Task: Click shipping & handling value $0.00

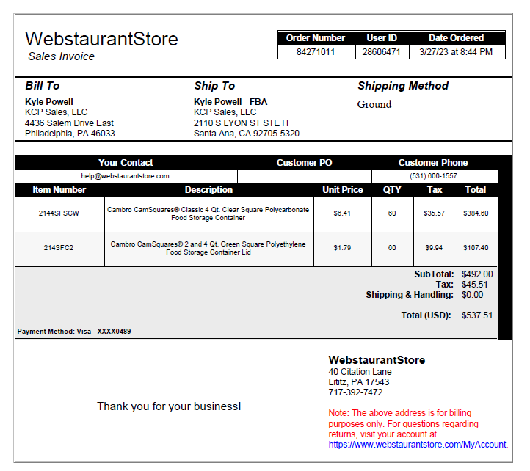Action: click(473, 295)
